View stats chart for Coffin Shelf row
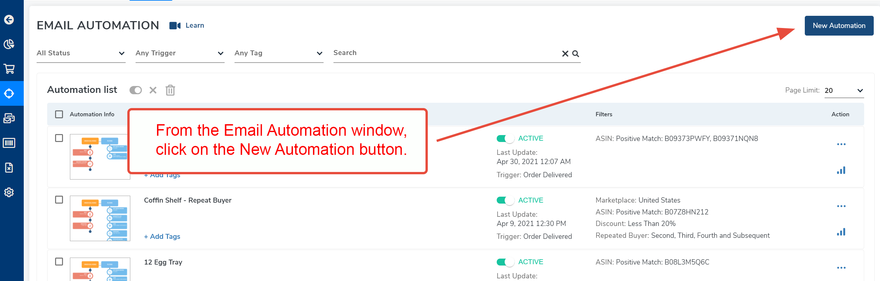This screenshot has height=281, width=880. [x=841, y=232]
